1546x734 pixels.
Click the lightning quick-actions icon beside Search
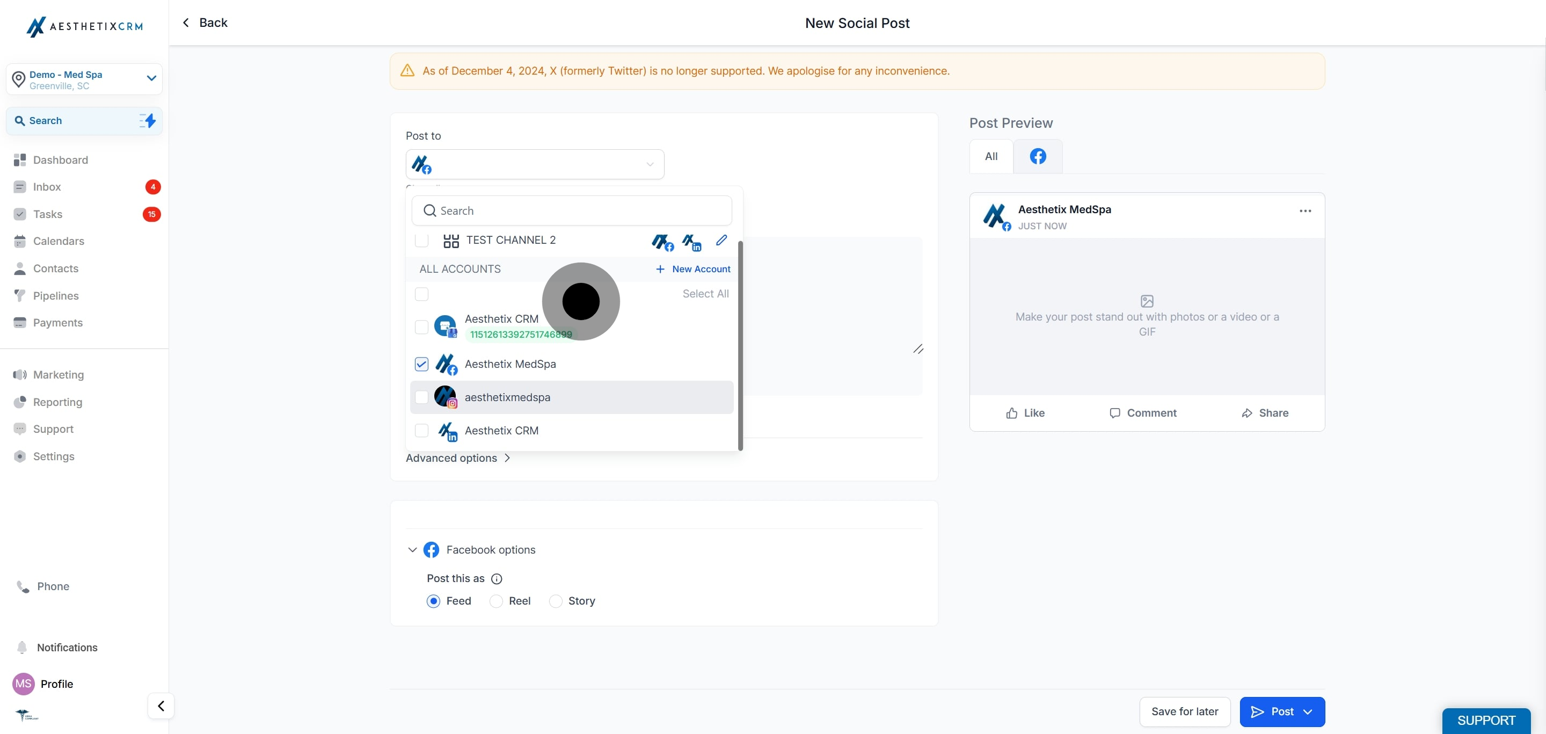tap(148, 121)
